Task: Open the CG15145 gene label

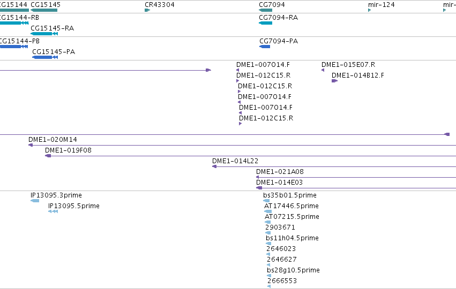Action: 46,5
